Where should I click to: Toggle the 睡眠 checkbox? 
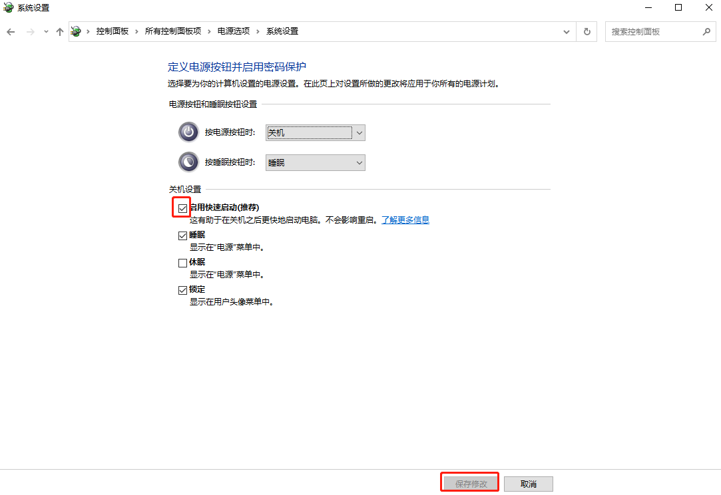182,236
